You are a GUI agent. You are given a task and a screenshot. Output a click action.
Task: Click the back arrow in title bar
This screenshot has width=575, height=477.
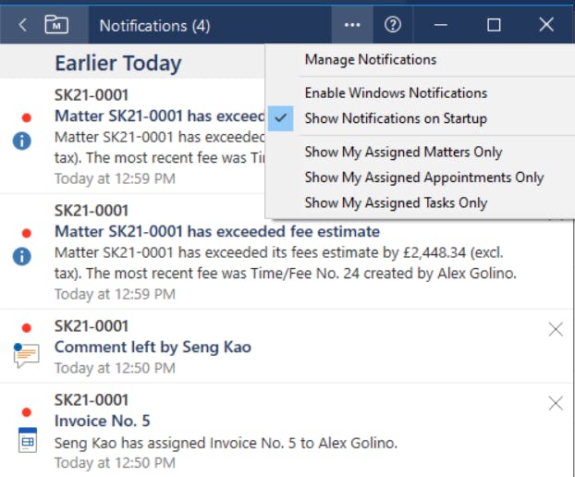pyautogui.click(x=22, y=25)
